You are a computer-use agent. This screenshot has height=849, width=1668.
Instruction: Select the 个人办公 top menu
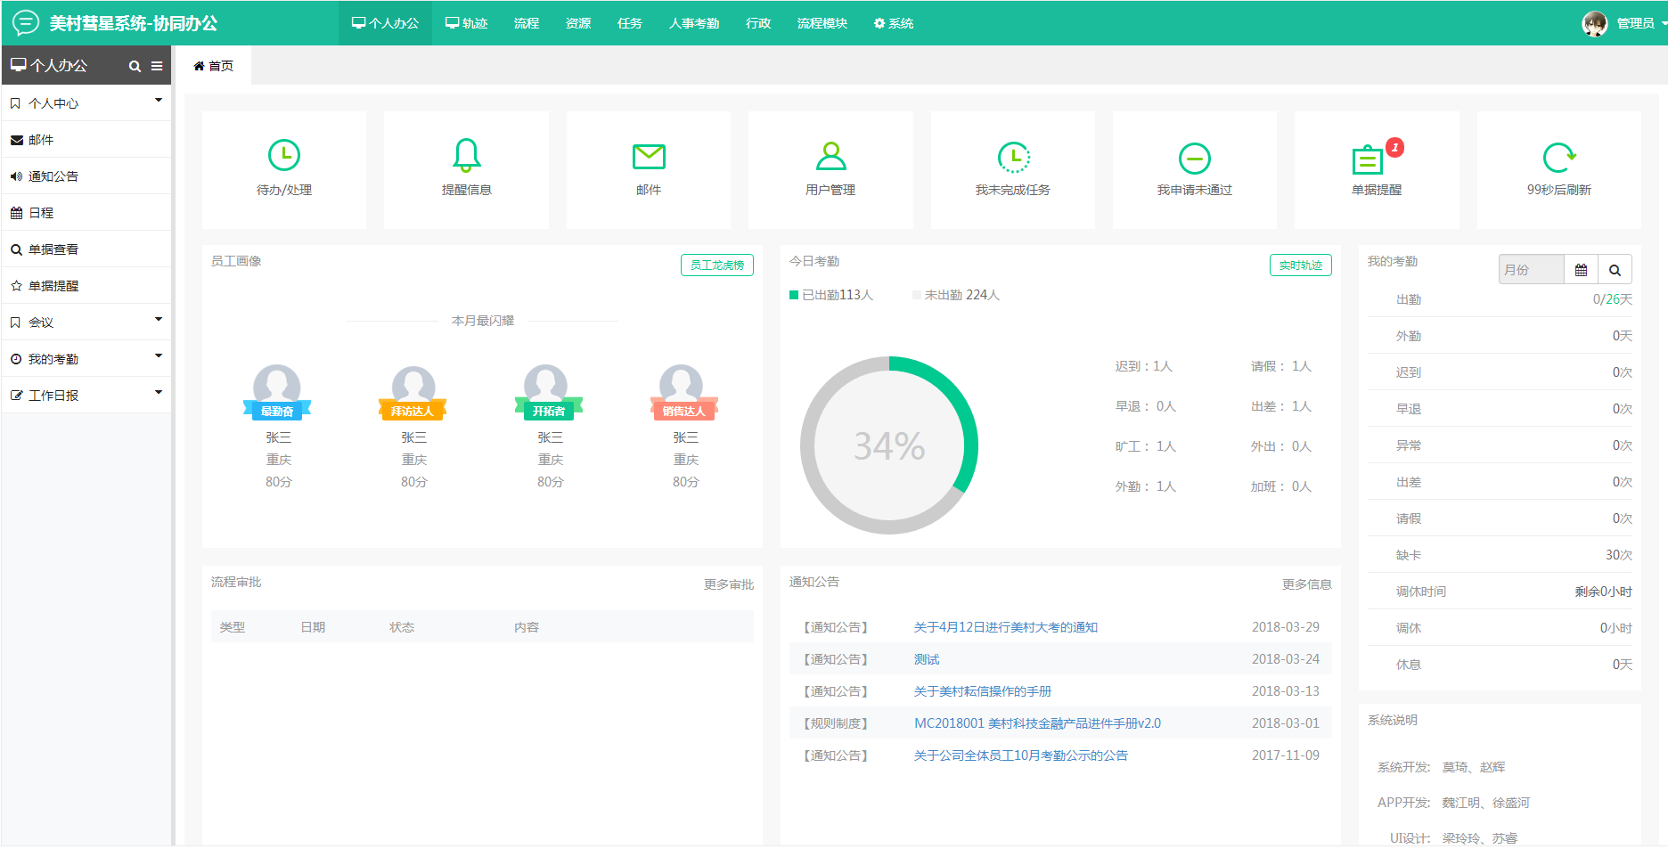click(385, 23)
